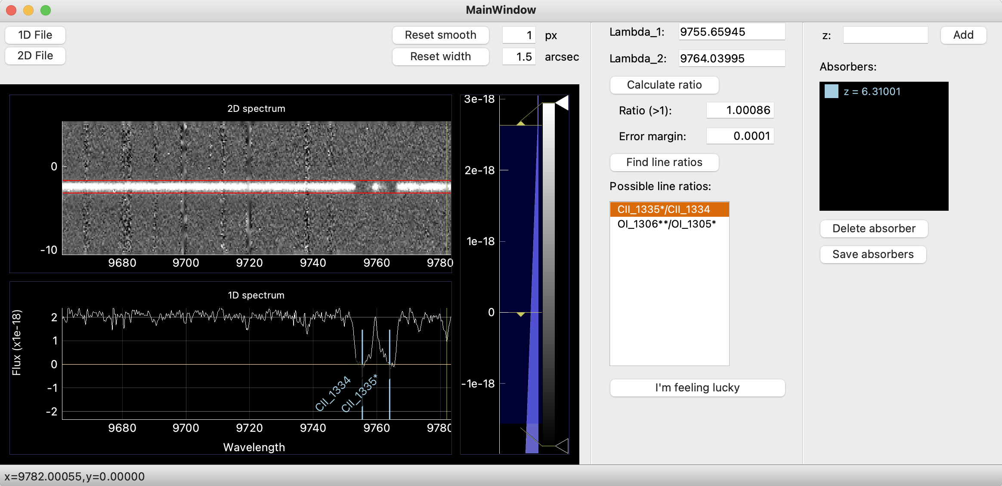Open the 2D File loader

35,56
